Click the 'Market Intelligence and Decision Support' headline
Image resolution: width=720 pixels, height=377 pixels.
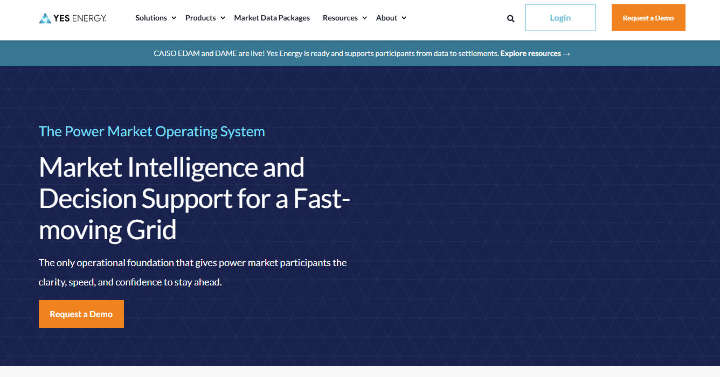pos(195,198)
